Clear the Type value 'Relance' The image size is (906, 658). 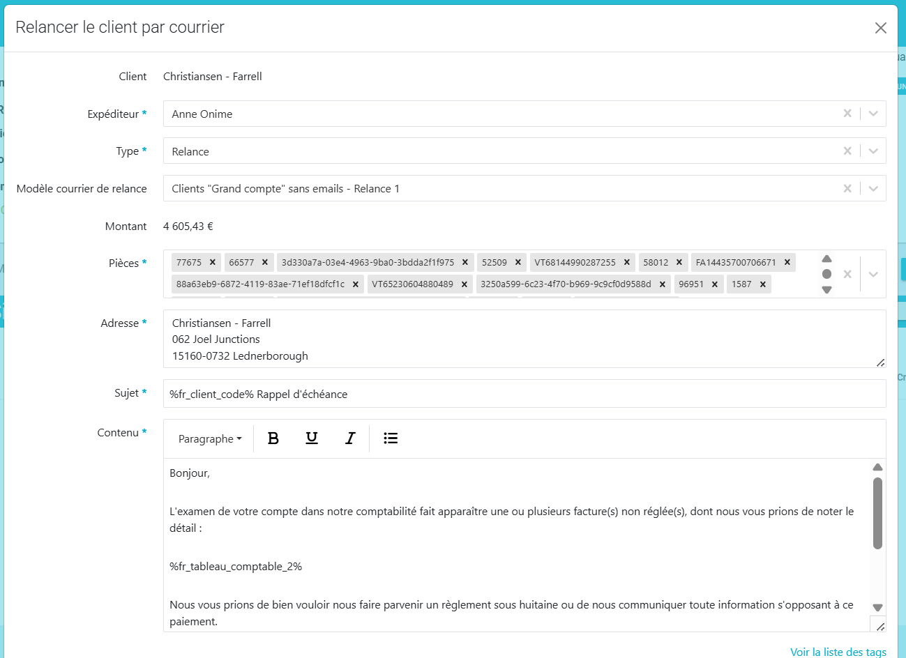847,151
